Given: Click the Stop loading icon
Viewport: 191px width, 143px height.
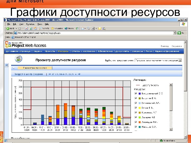Looking at the screenshot, I should coord(27,29).
